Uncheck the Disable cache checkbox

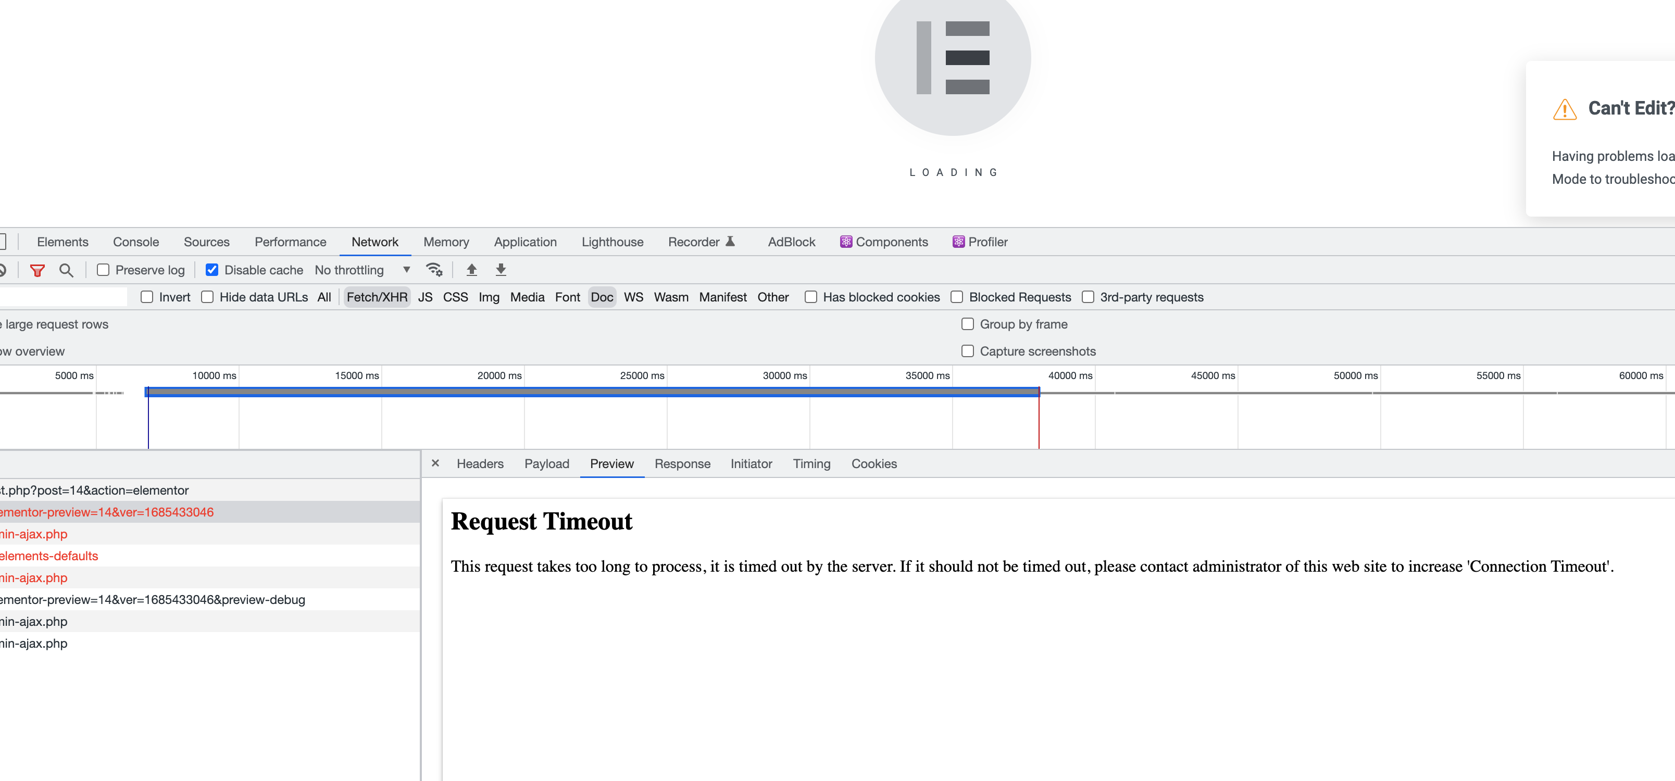point(212,270)
